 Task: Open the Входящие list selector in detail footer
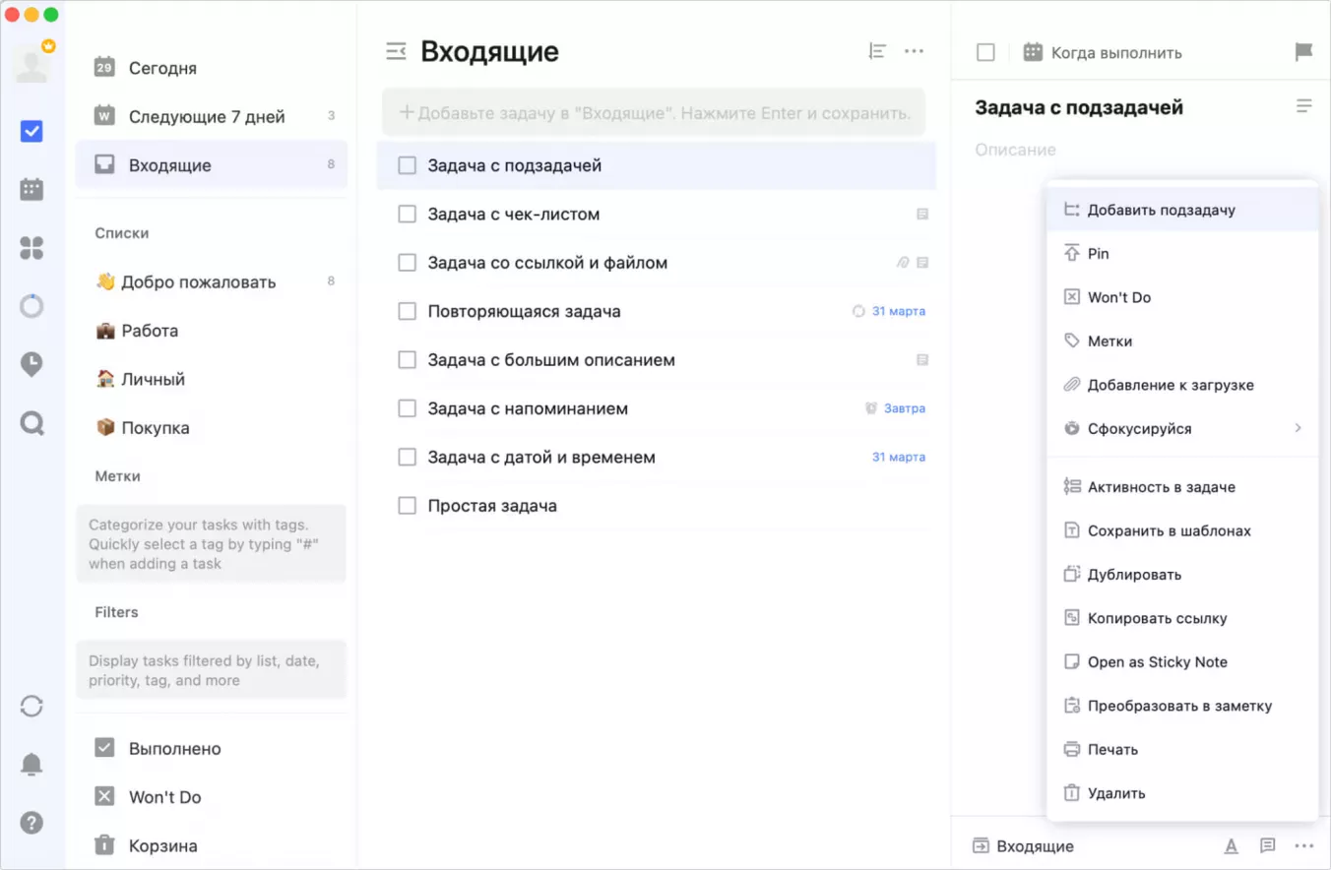[1024, 846]
